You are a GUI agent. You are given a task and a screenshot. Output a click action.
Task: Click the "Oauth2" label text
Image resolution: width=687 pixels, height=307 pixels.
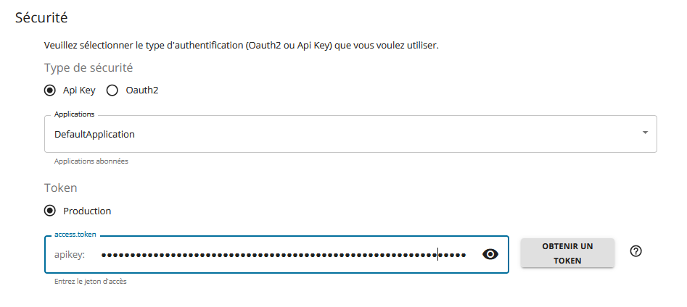coord(142,91)
